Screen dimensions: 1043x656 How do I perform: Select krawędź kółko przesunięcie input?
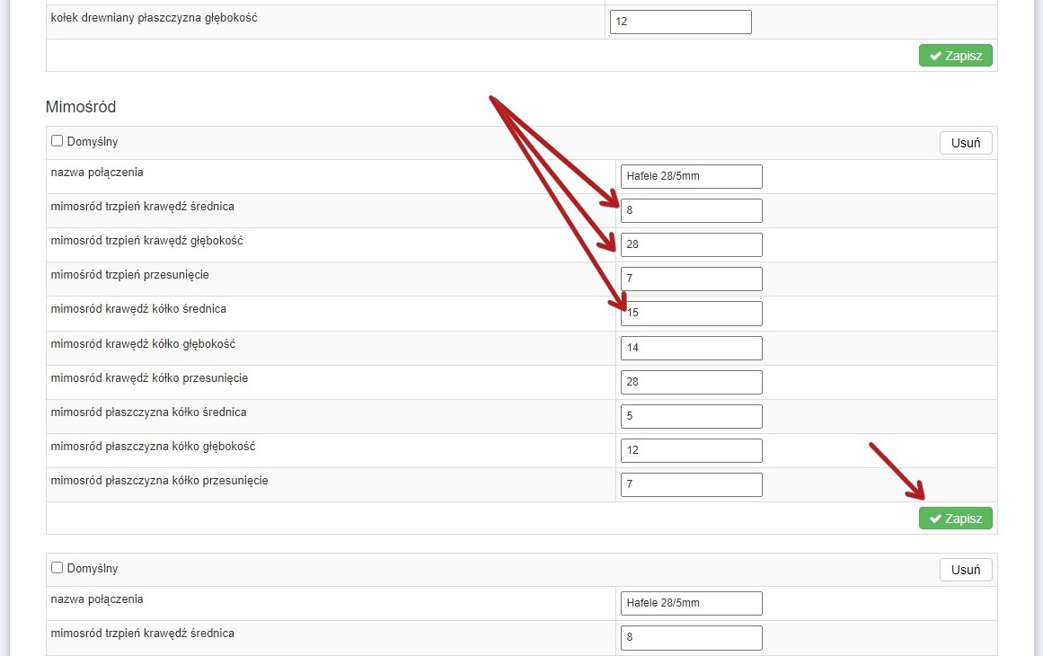[x=691, y=382]
